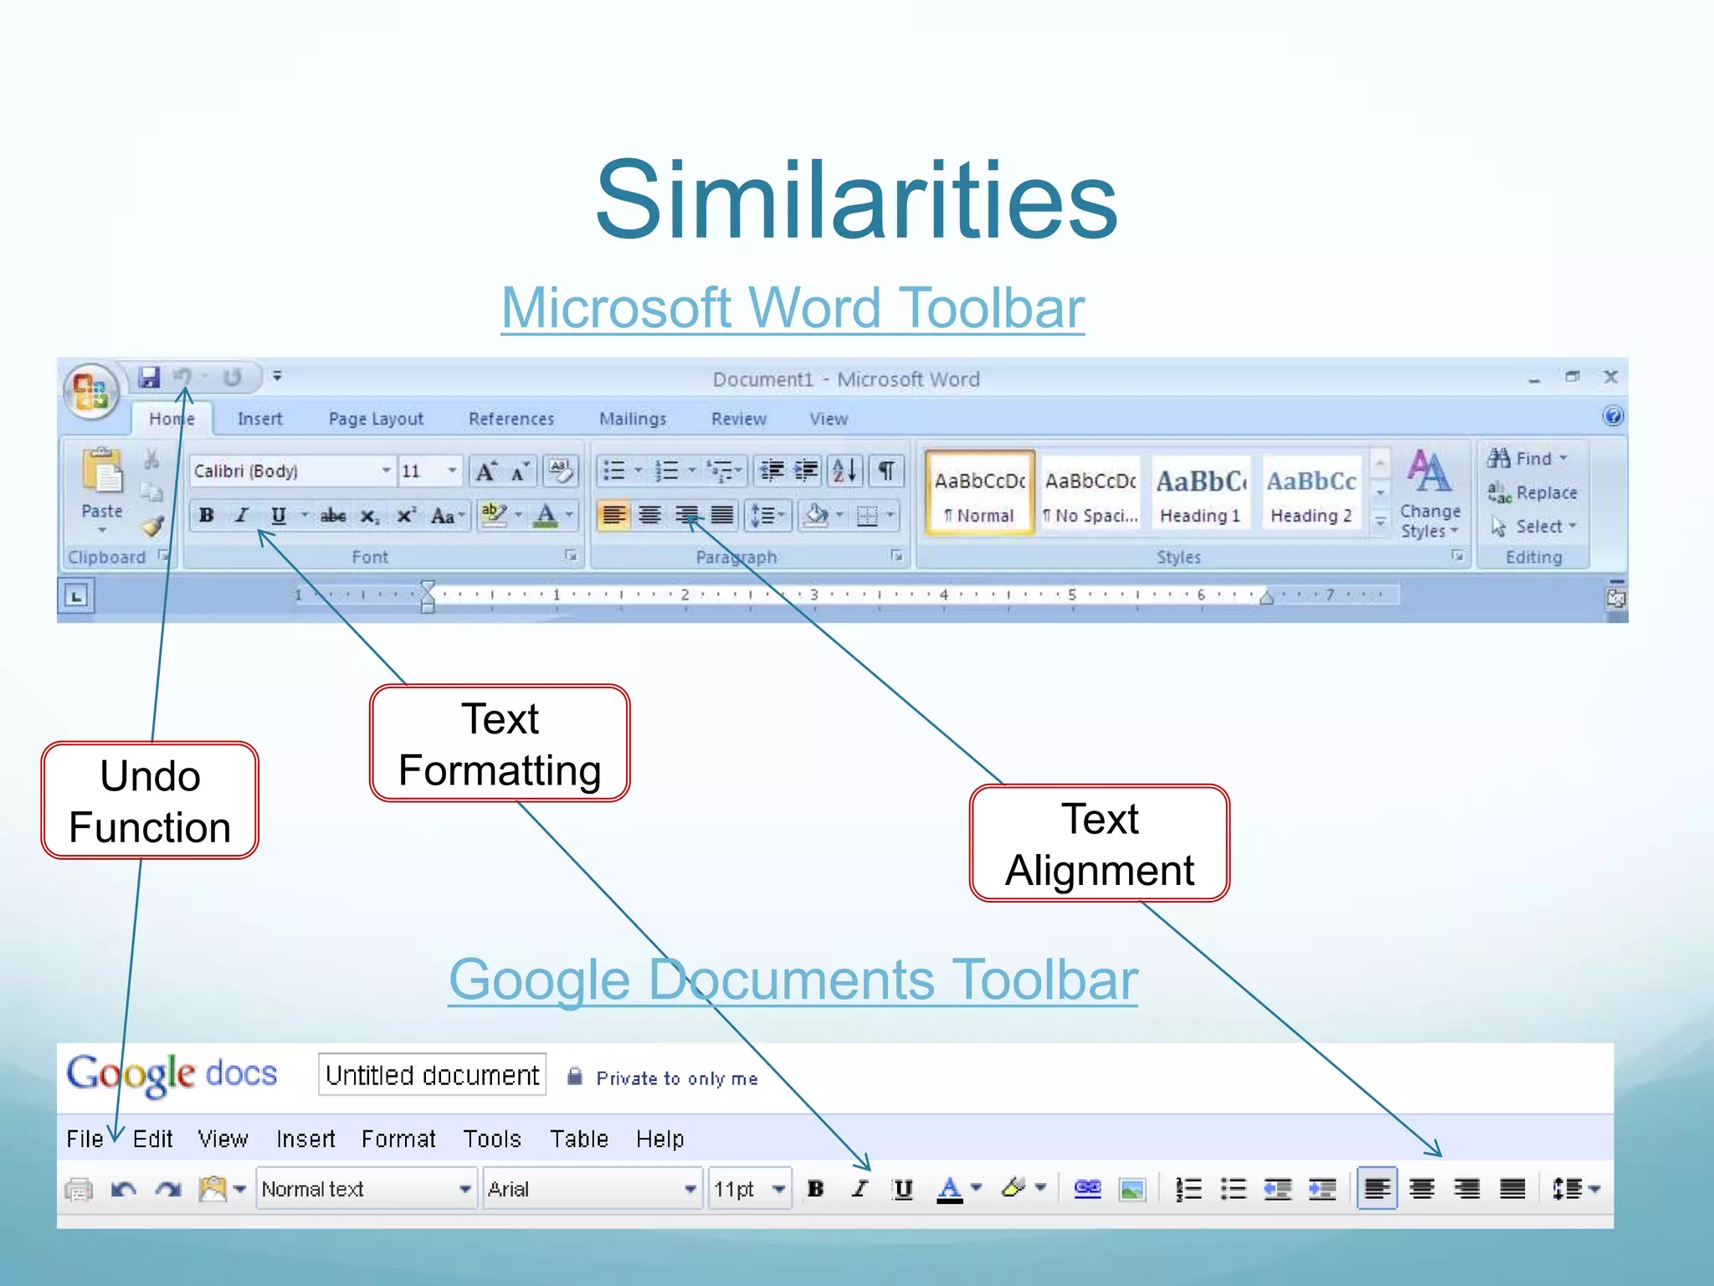
Task: Click the Font Color A in Word
Action: point(546,516)
